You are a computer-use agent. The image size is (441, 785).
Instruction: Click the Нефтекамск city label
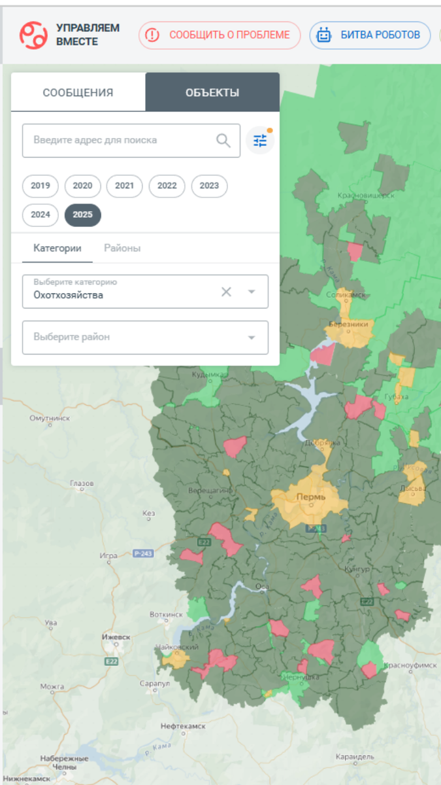pyautogui.click(x=183, y=726)
